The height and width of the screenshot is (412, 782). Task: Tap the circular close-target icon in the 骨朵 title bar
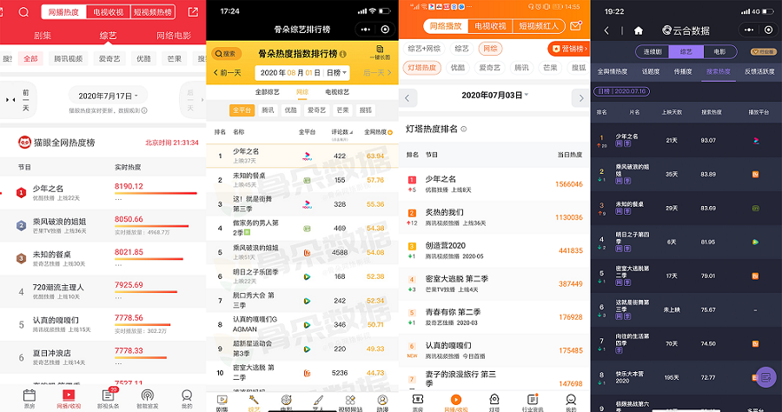pyautogui.click(x=385, y=30)
